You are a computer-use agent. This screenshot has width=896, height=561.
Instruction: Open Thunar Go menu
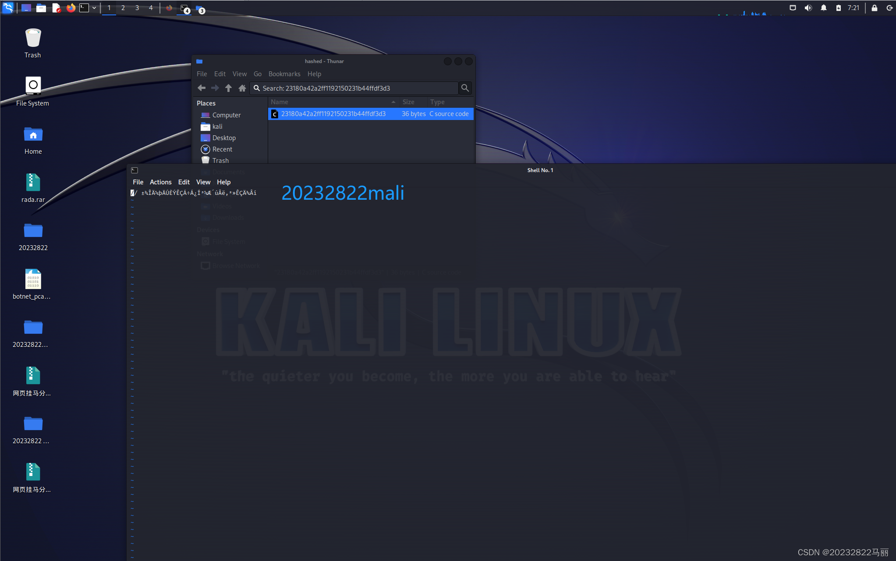258,74
